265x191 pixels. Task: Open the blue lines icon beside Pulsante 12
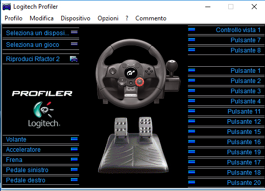coord(191,121)
